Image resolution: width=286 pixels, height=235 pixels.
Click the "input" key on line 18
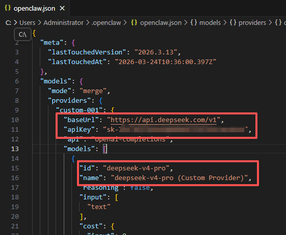tap(93, 197)
